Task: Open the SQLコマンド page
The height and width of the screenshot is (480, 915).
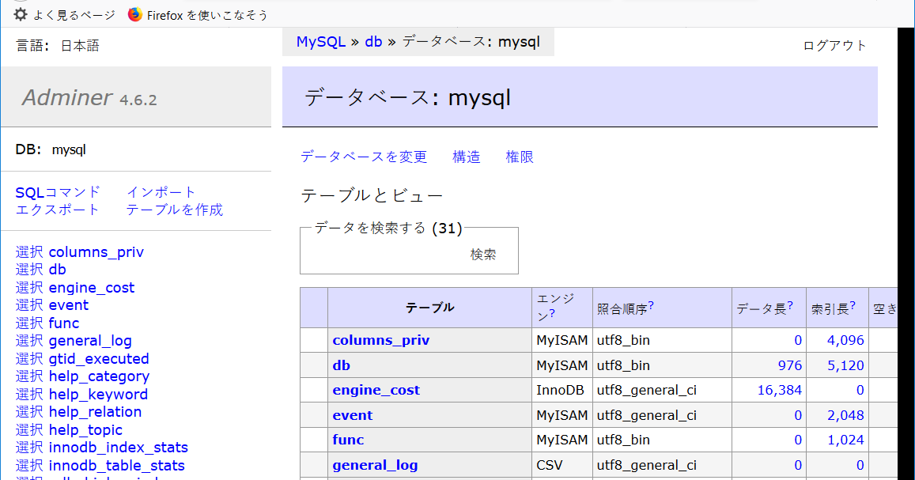Action: [x=55, y=191]
